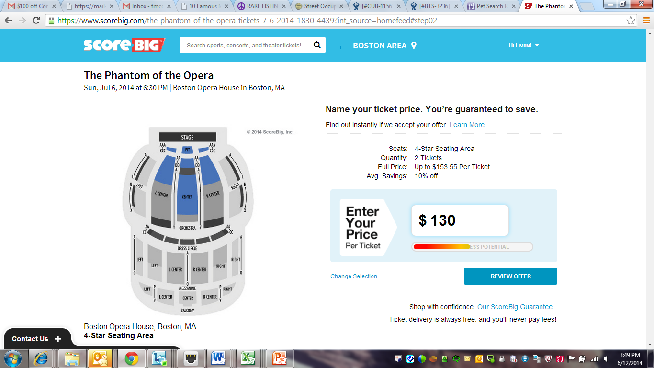
Task: Bookmark page with the star icon
Action: [631, 21]
